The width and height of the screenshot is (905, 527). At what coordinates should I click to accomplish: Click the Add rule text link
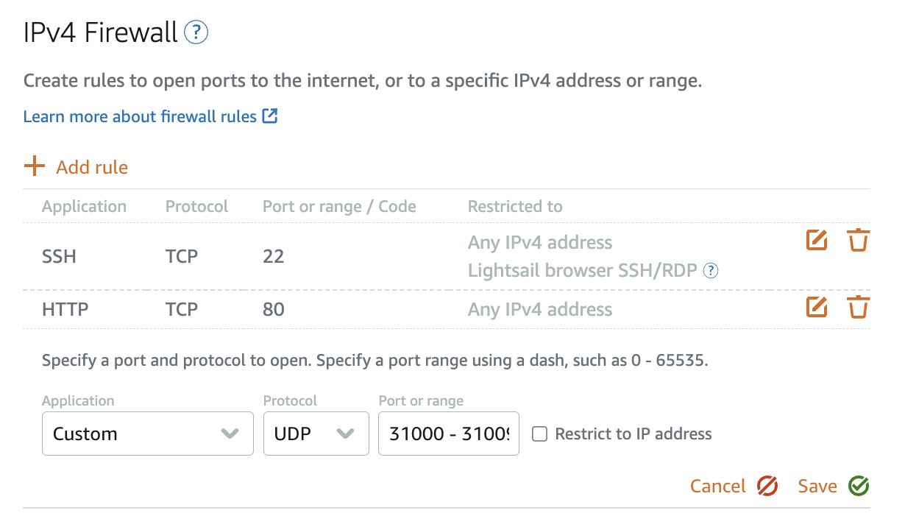point(92,167)
